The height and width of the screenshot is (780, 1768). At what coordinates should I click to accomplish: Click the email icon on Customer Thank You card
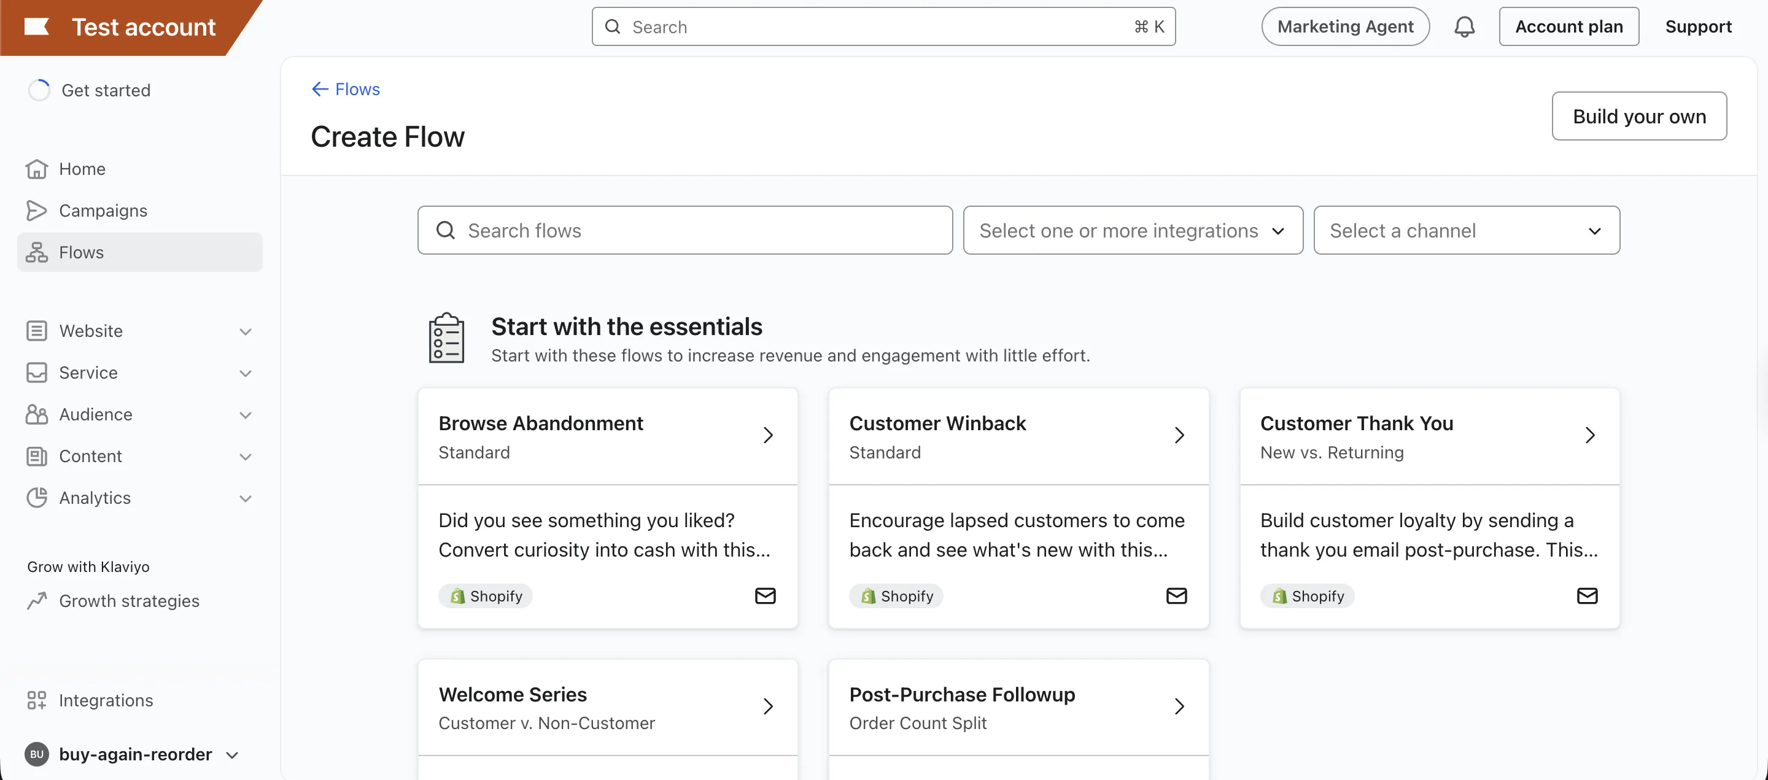click(1587, 596)
